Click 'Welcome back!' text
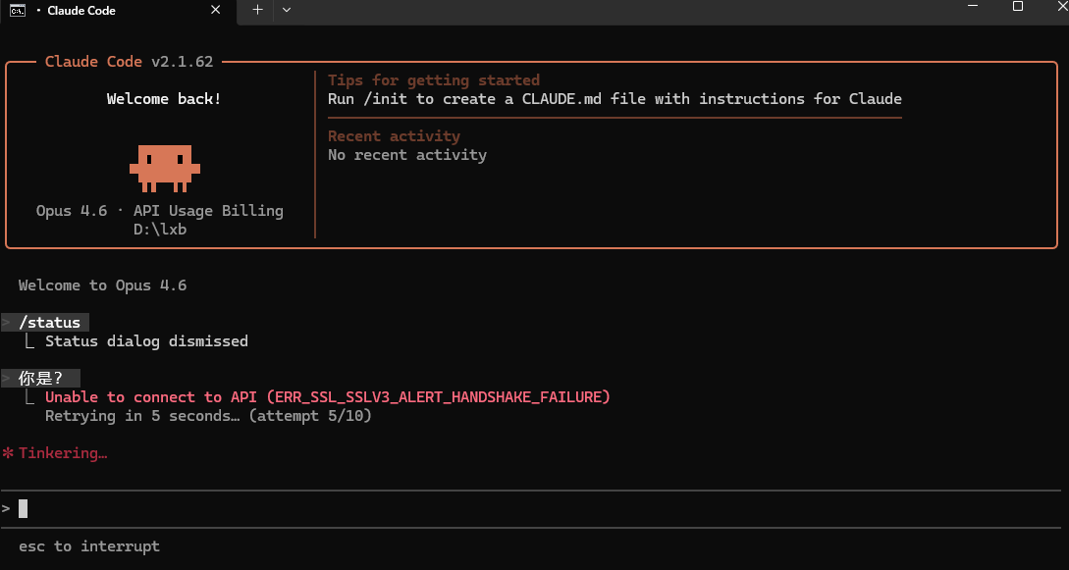This screenshot has height=570, width=1069. (x=164, y=99)
